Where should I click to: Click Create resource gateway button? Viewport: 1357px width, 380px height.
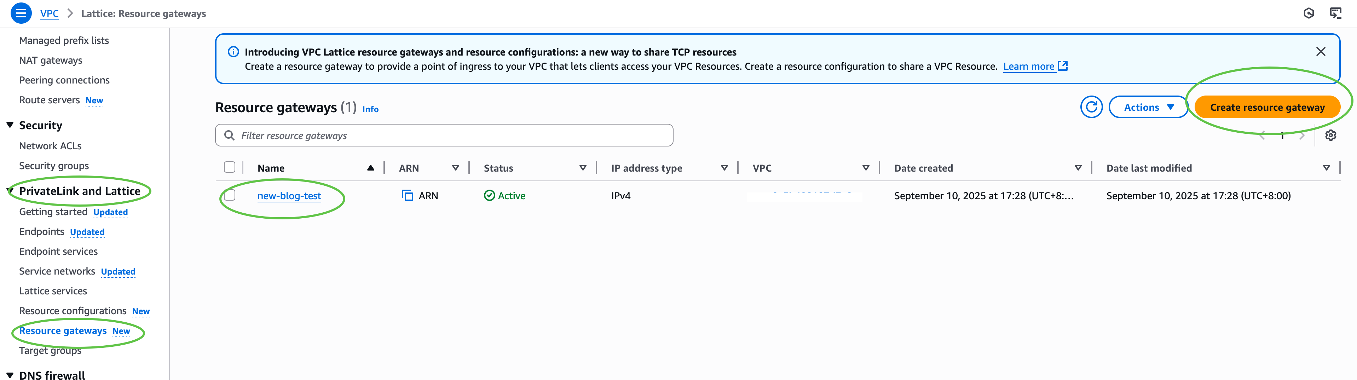pos(1267,107)
